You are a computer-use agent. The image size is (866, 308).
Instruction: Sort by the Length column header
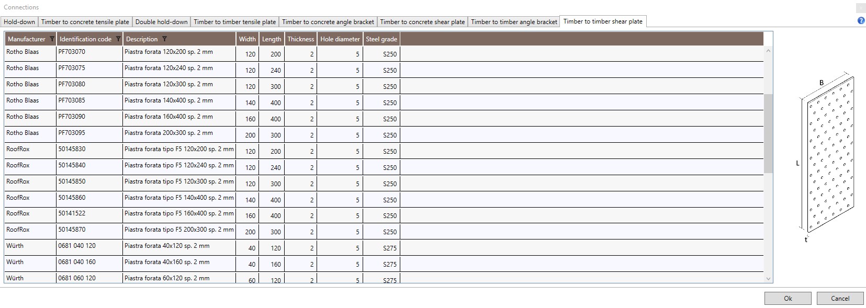272,39
